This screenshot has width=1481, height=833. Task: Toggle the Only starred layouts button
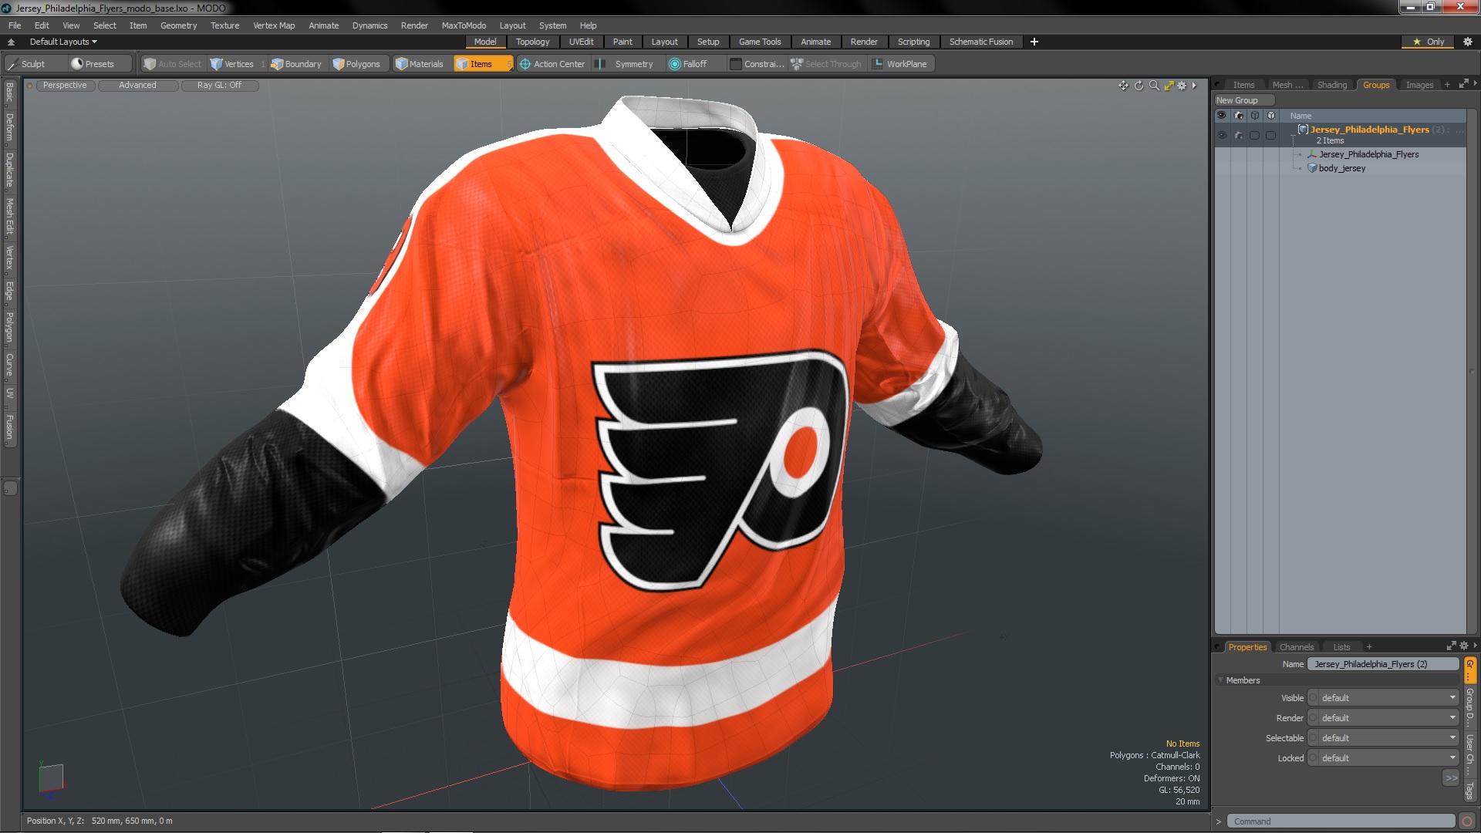pyautogui.click(x=1428, y=42)
